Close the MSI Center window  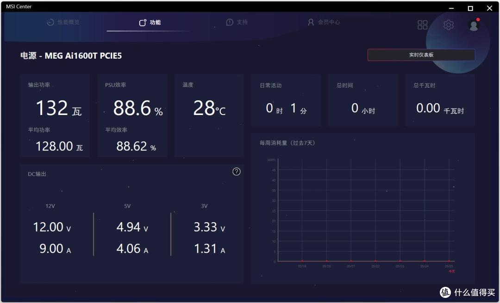pos(489,8)
